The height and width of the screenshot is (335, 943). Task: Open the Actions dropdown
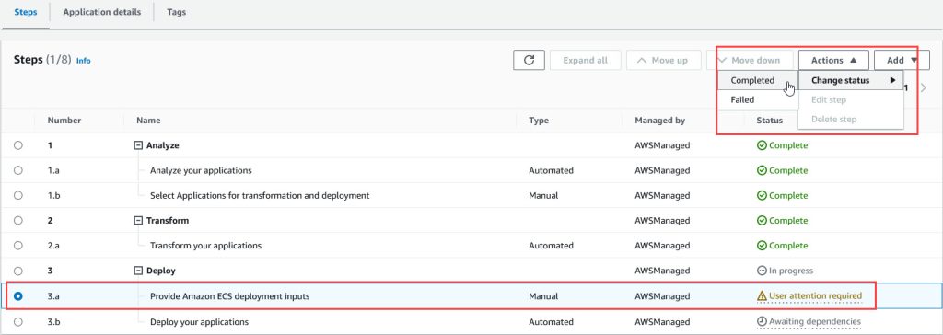833,60
